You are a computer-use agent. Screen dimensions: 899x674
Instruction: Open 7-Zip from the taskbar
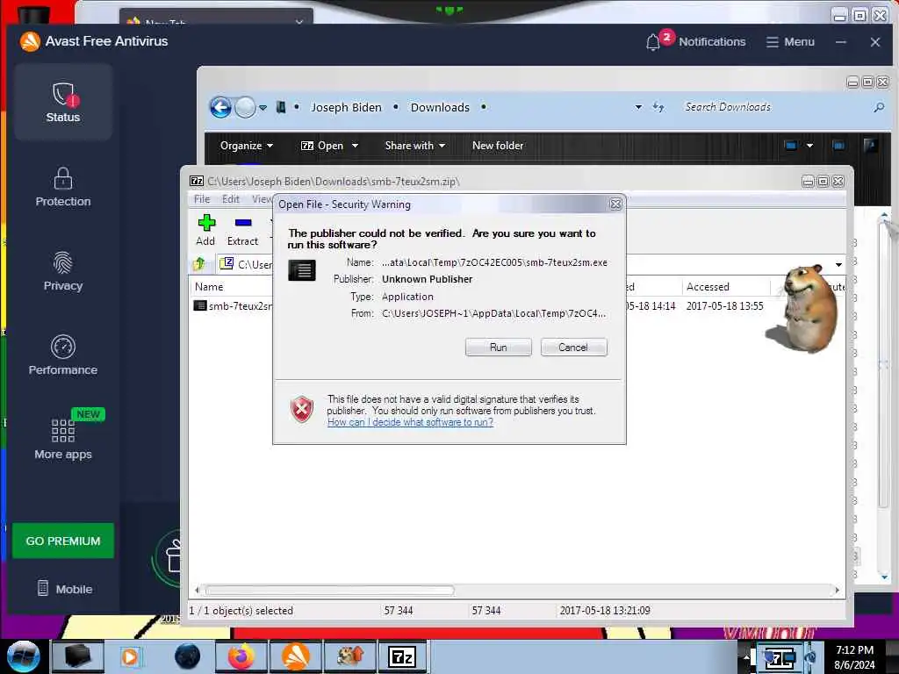click(x=402, y=656)
